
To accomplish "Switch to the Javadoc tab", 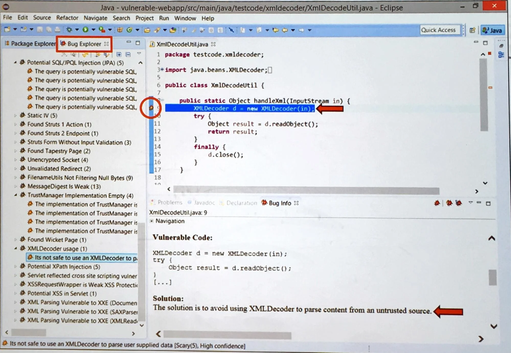I will coord(201,203).
